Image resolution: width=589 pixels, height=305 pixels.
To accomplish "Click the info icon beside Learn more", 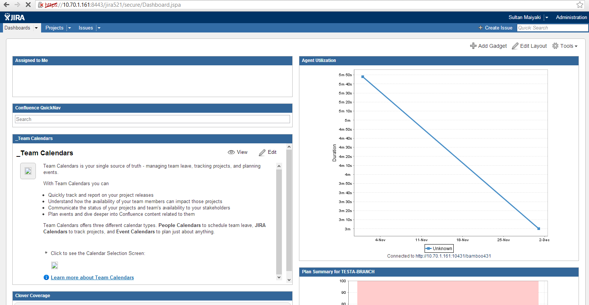I will [46, 277].
